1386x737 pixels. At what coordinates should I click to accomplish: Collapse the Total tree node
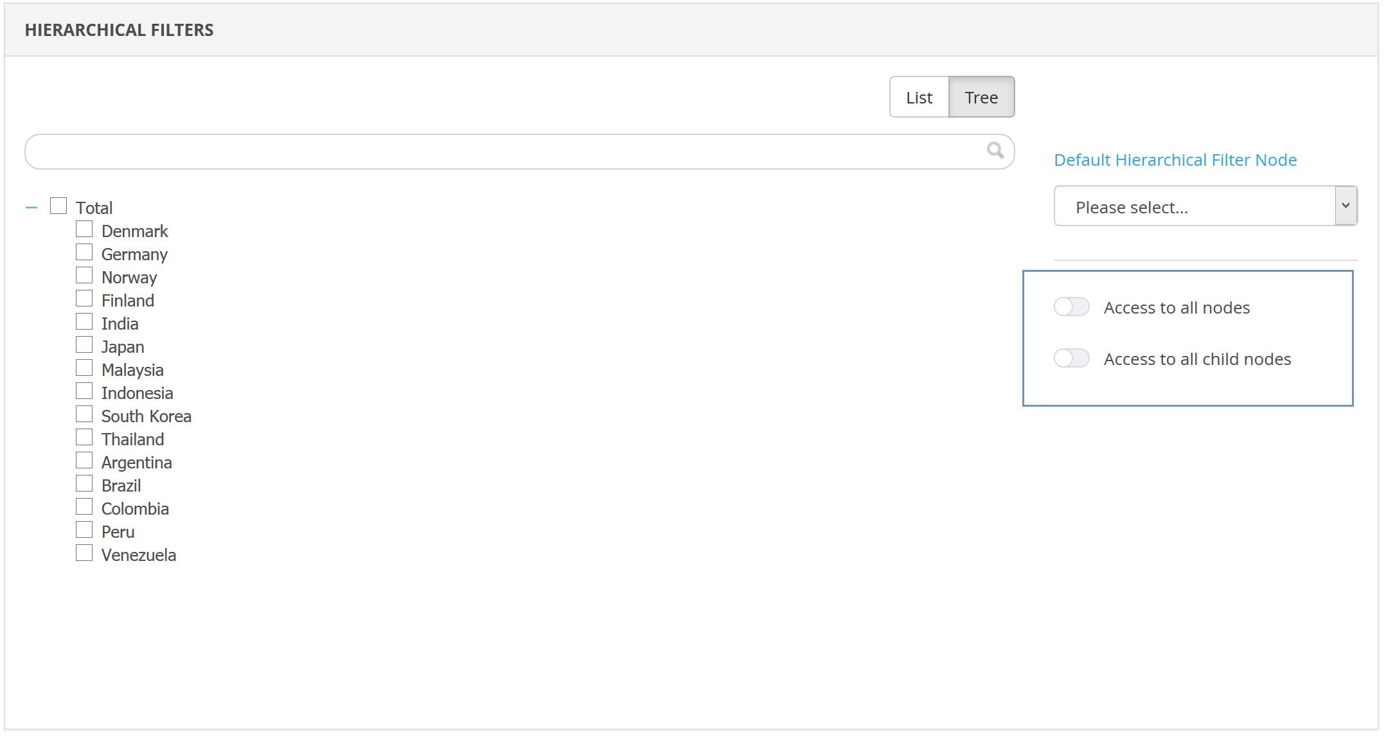point(31,208)
